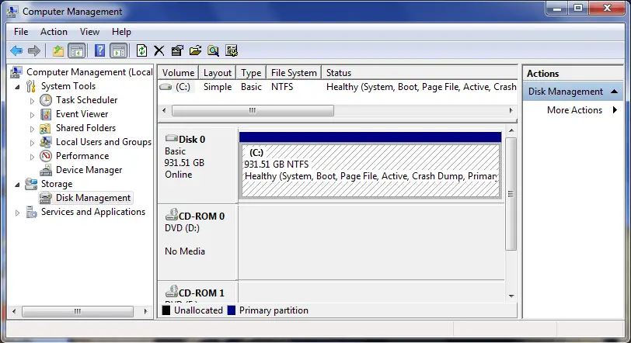Click the Help question mark icon

[x=99, y=50]
